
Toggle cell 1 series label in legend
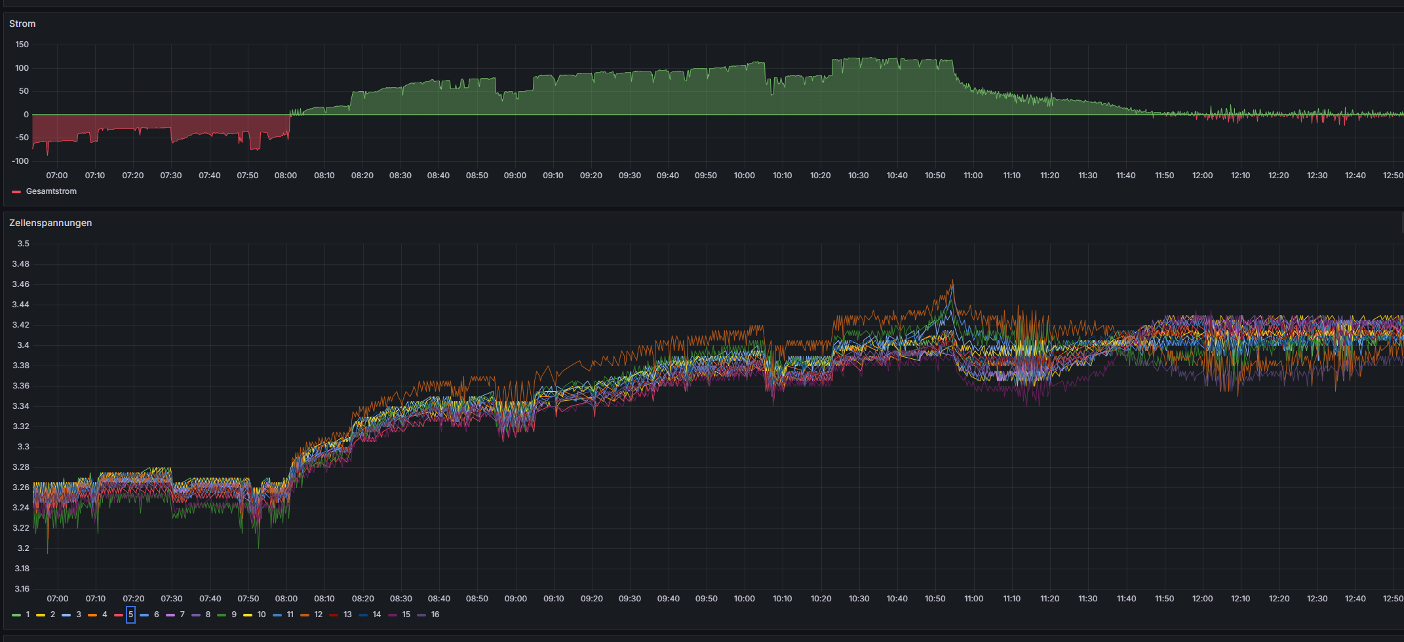[28, 614]
